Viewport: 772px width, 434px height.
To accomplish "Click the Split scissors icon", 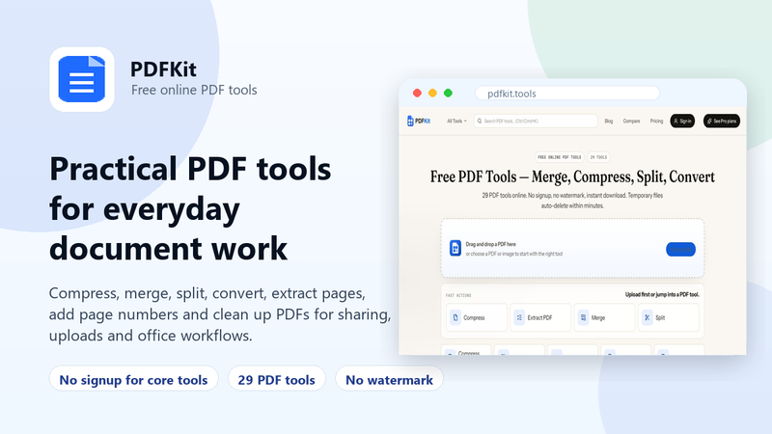I will 648,318.
